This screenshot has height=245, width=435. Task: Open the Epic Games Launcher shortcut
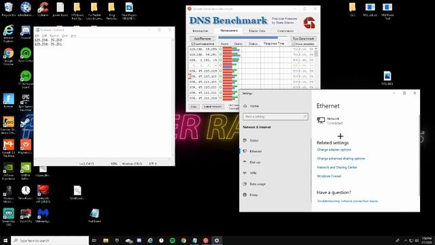point(26,102)
